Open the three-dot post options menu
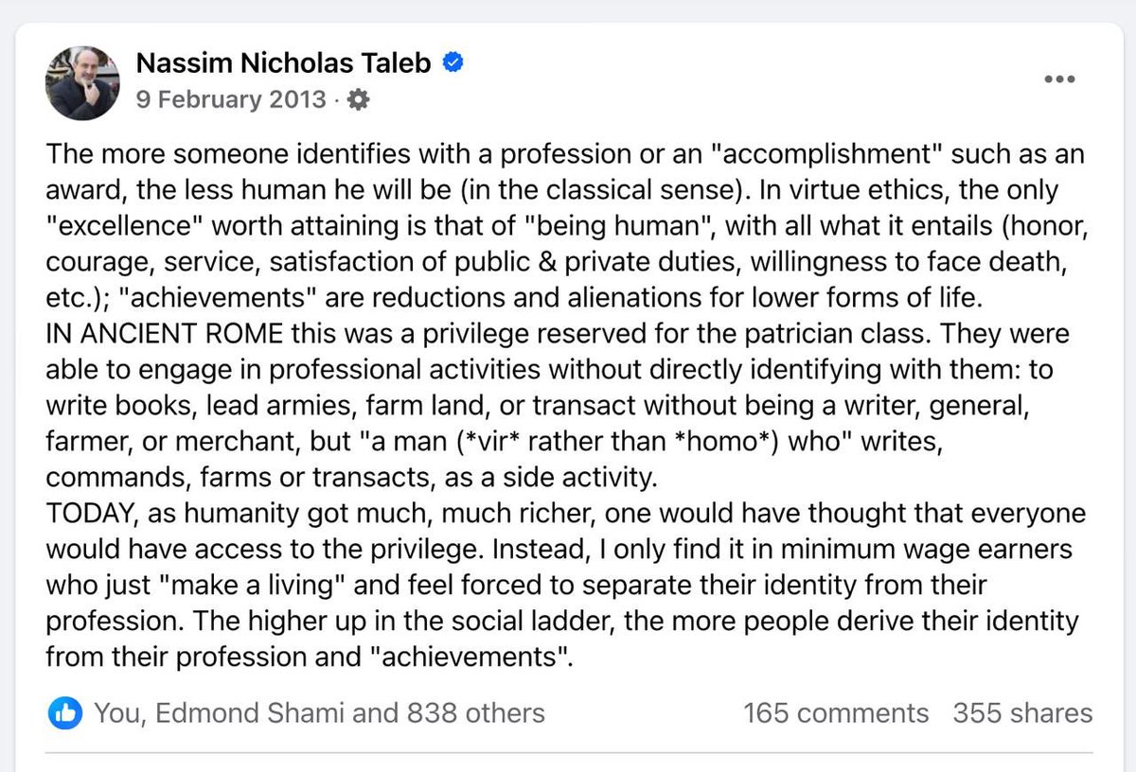The height and width of the screenshot is (772, 1136). coord(1059,79)
